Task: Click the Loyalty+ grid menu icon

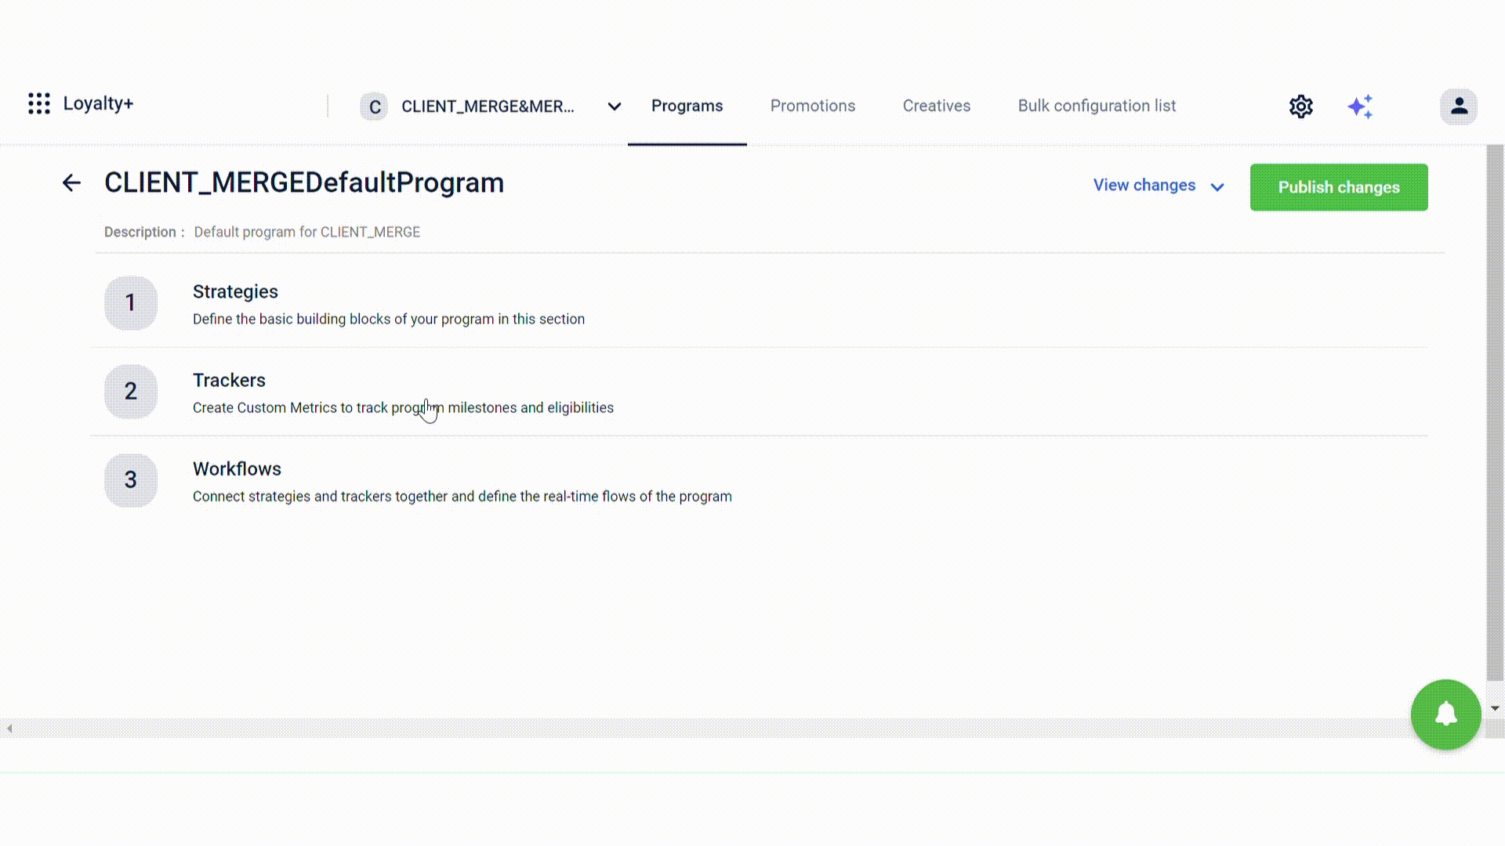Action: (x=38, y=103)
